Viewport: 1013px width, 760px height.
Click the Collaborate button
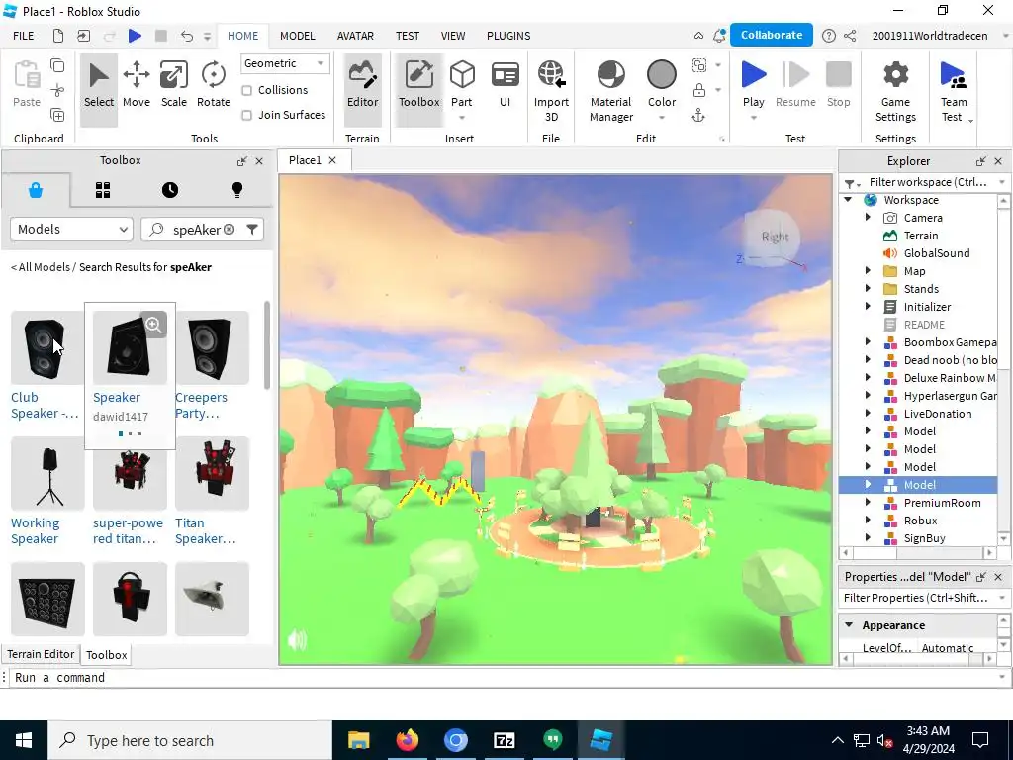click(772, 35)
